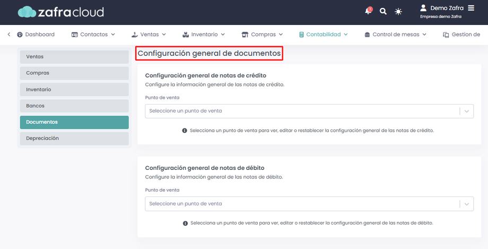
Task: Click the credit notes 'Selecciona un punto de venta' hint
Action: click(x=312, y=131)
